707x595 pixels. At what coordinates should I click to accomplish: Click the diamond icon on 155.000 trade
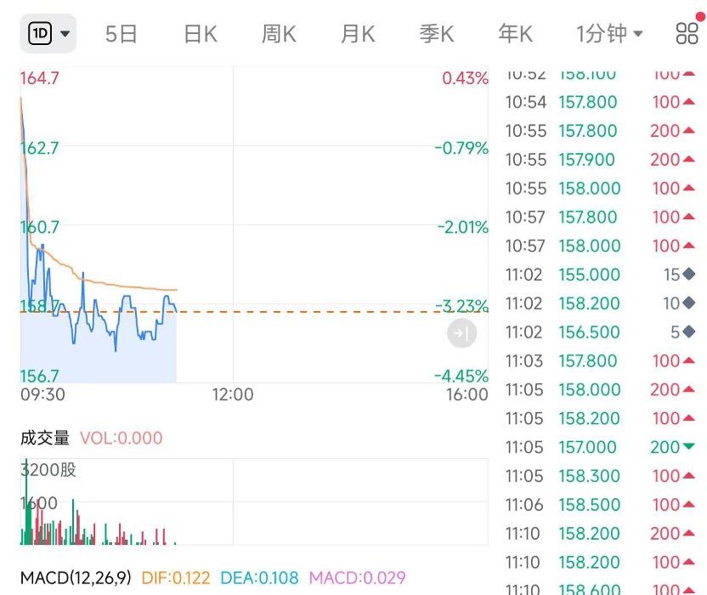click(x=689, y=275)
